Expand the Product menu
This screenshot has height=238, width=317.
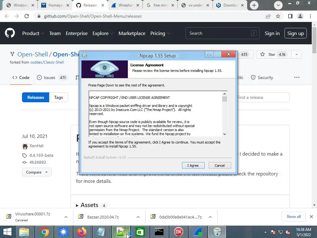coord(33,33)
